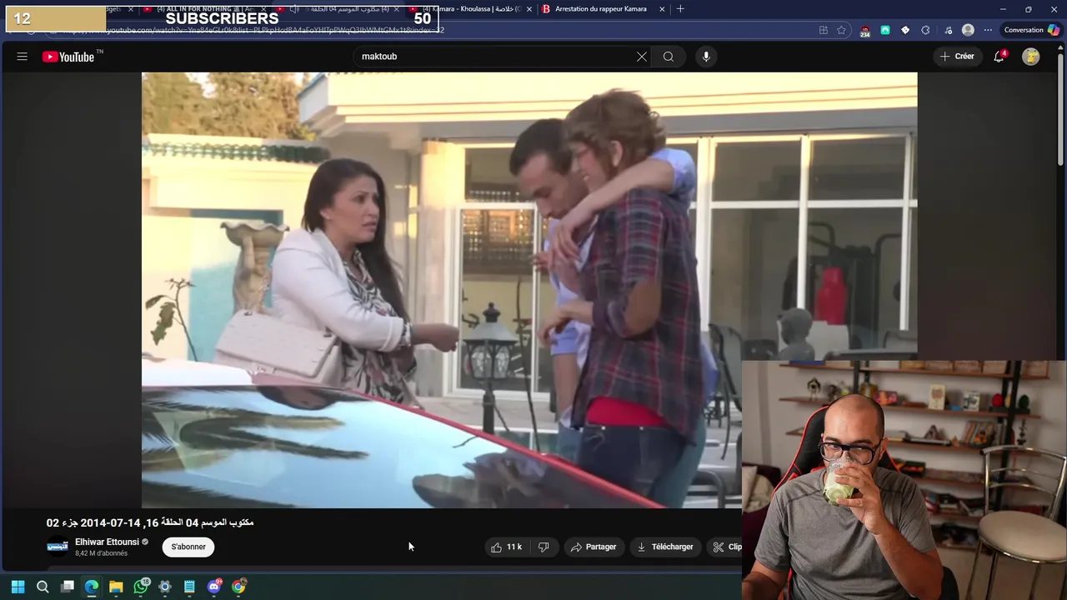Viewport: 1067px width, 600px height.
Task: Open the Elhiwar Ettounsi channel name link
Action: [107, 542]
